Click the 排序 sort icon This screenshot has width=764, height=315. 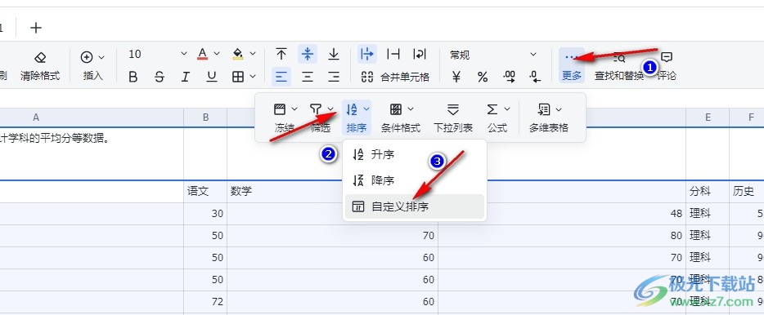[x=352, y=109]
